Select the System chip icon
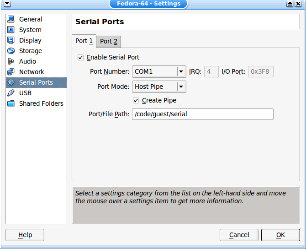Screen dimensions: 306x249 11,30
